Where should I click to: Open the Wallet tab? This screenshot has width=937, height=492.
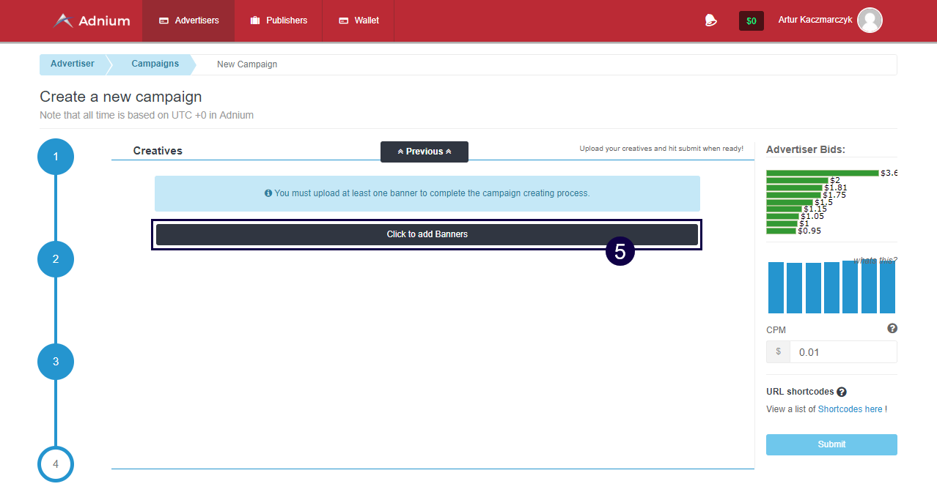coord(359,20)
